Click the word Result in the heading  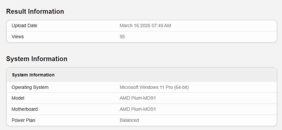16,11
